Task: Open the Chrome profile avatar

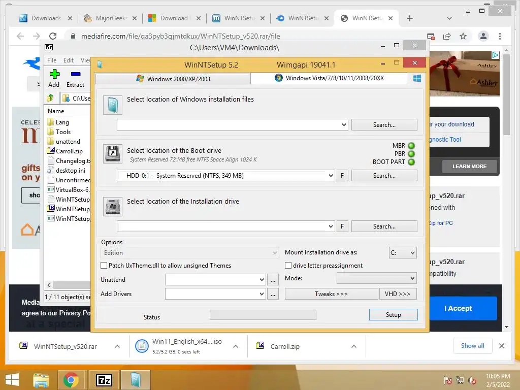Action: point(483,36)
